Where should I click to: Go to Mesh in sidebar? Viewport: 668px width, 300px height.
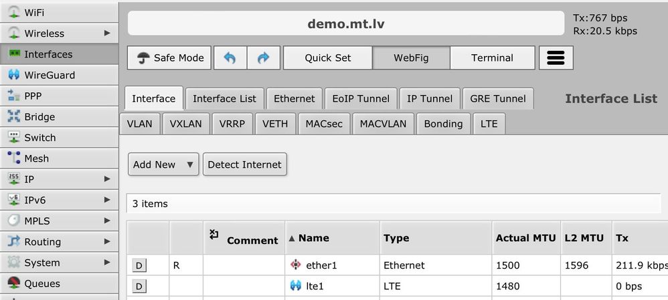point(36,158)
